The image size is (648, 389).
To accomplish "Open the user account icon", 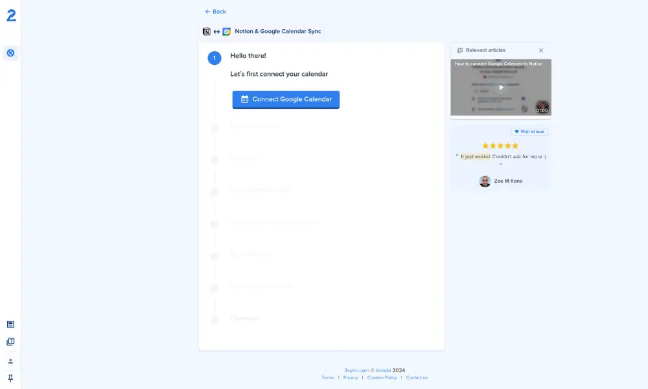I will 11,361.
